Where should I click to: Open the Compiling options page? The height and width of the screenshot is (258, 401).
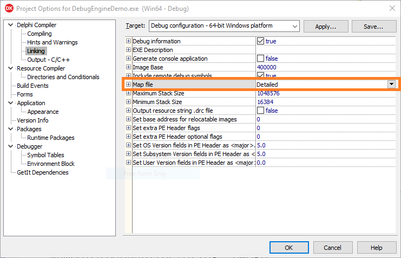[x=40, y=34]
